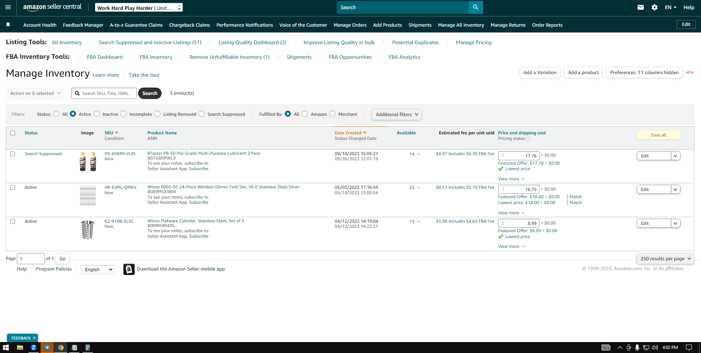Click the Amazon Seller mobile app icon
Viewport: 701px width, 353px height.
pyautogui.click(x=129, y=269)
